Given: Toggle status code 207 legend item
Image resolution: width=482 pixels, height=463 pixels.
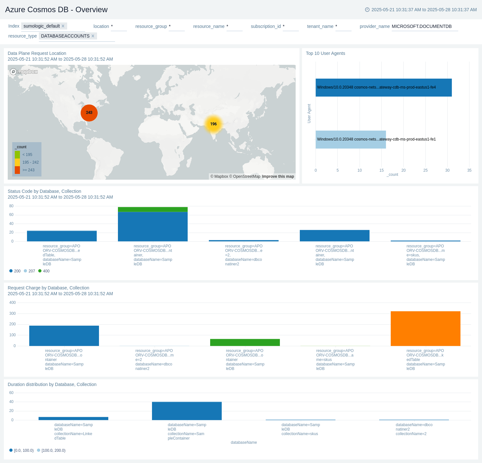Looking at the screenshot, I should [x=29, y=271].
